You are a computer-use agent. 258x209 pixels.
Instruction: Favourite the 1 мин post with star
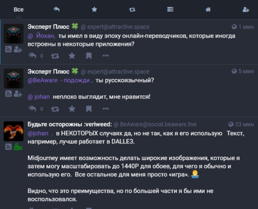point(72,56)
